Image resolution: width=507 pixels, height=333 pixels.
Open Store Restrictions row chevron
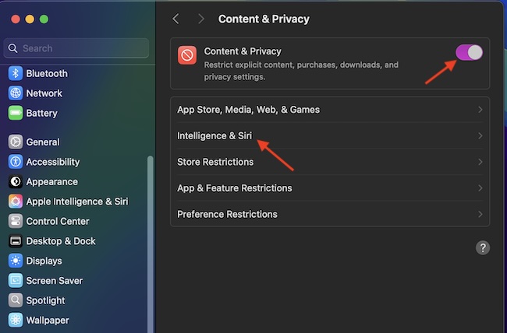click(x=480, y=162)
